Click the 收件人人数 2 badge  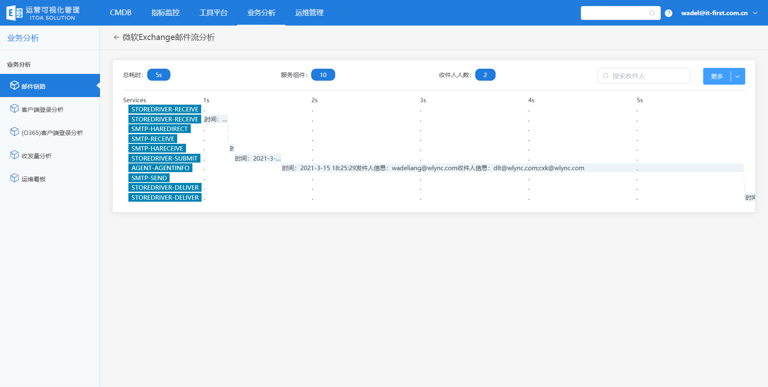[x=485, y=75]
